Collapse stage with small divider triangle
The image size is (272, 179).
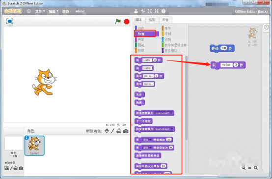132,125
